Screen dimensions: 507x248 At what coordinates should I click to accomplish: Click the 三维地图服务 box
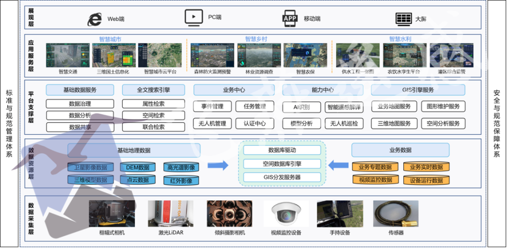(394, 124)
